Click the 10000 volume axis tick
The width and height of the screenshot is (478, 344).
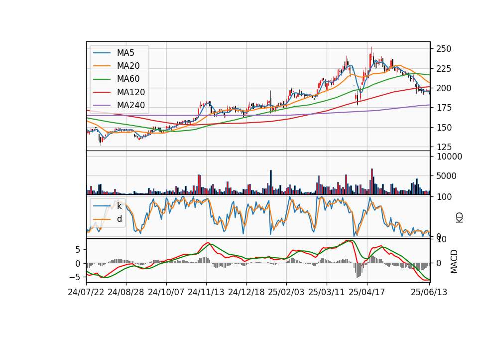449,157
